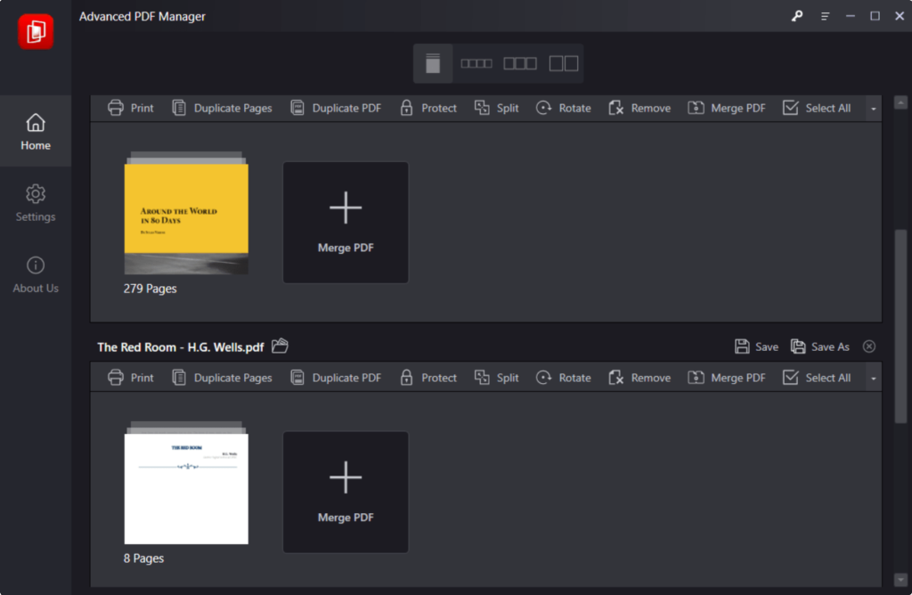Click the key registration icon in the title bar
This screenshot has height=595, width=912.
[x=797, y=16]
